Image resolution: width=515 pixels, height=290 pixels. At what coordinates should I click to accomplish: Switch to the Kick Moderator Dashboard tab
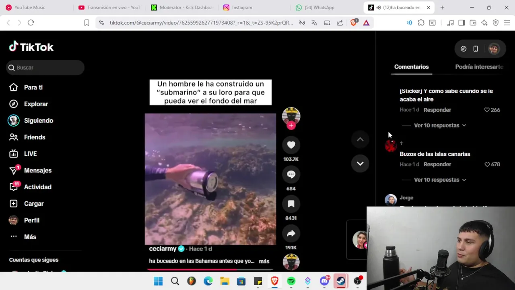point(182,8)
